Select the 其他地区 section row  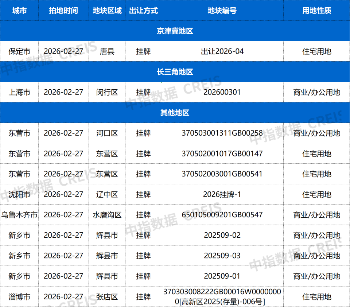[x=175, y=113]
